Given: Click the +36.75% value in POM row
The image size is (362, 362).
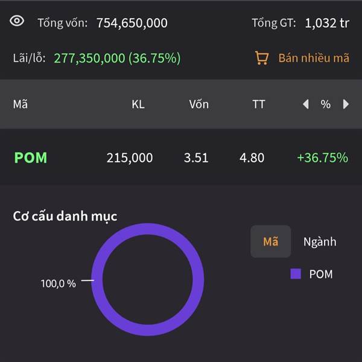Looking at the screenshot, I should click(322, 158).
